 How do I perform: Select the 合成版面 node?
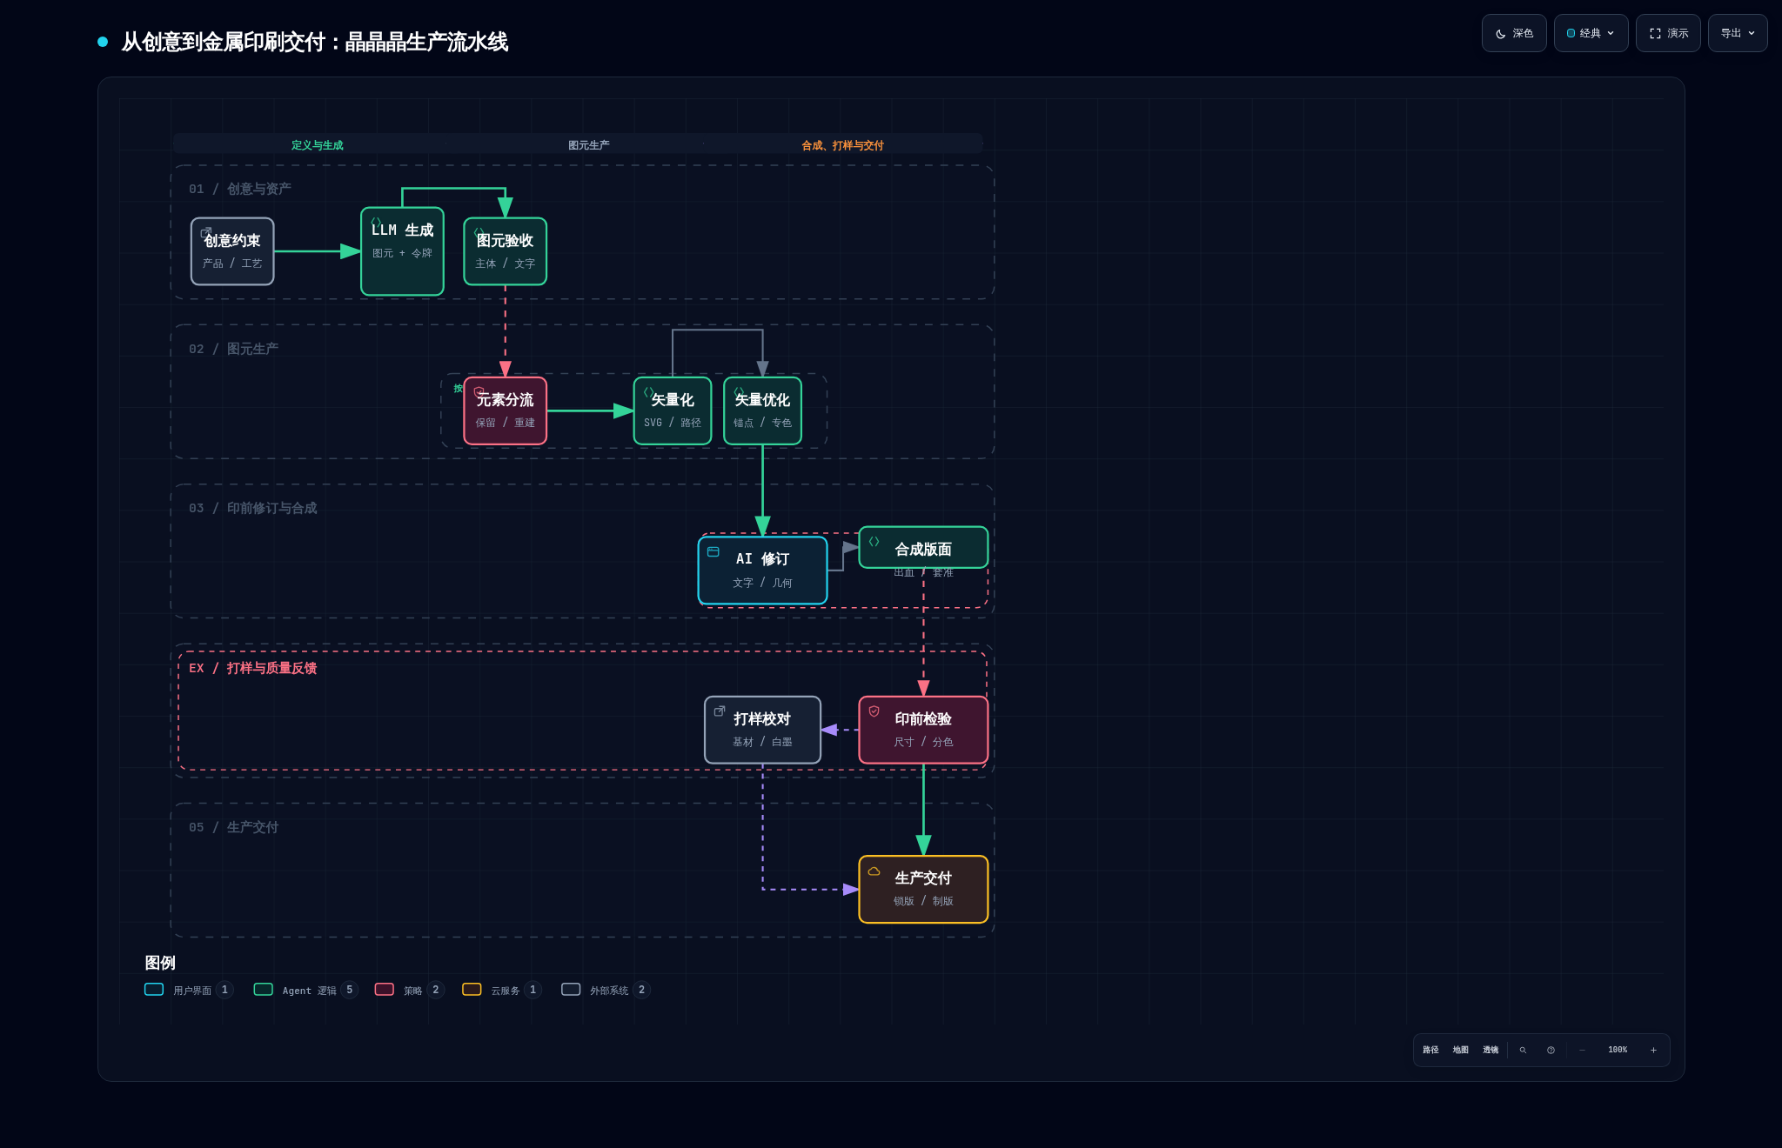[x=923, y=548]
